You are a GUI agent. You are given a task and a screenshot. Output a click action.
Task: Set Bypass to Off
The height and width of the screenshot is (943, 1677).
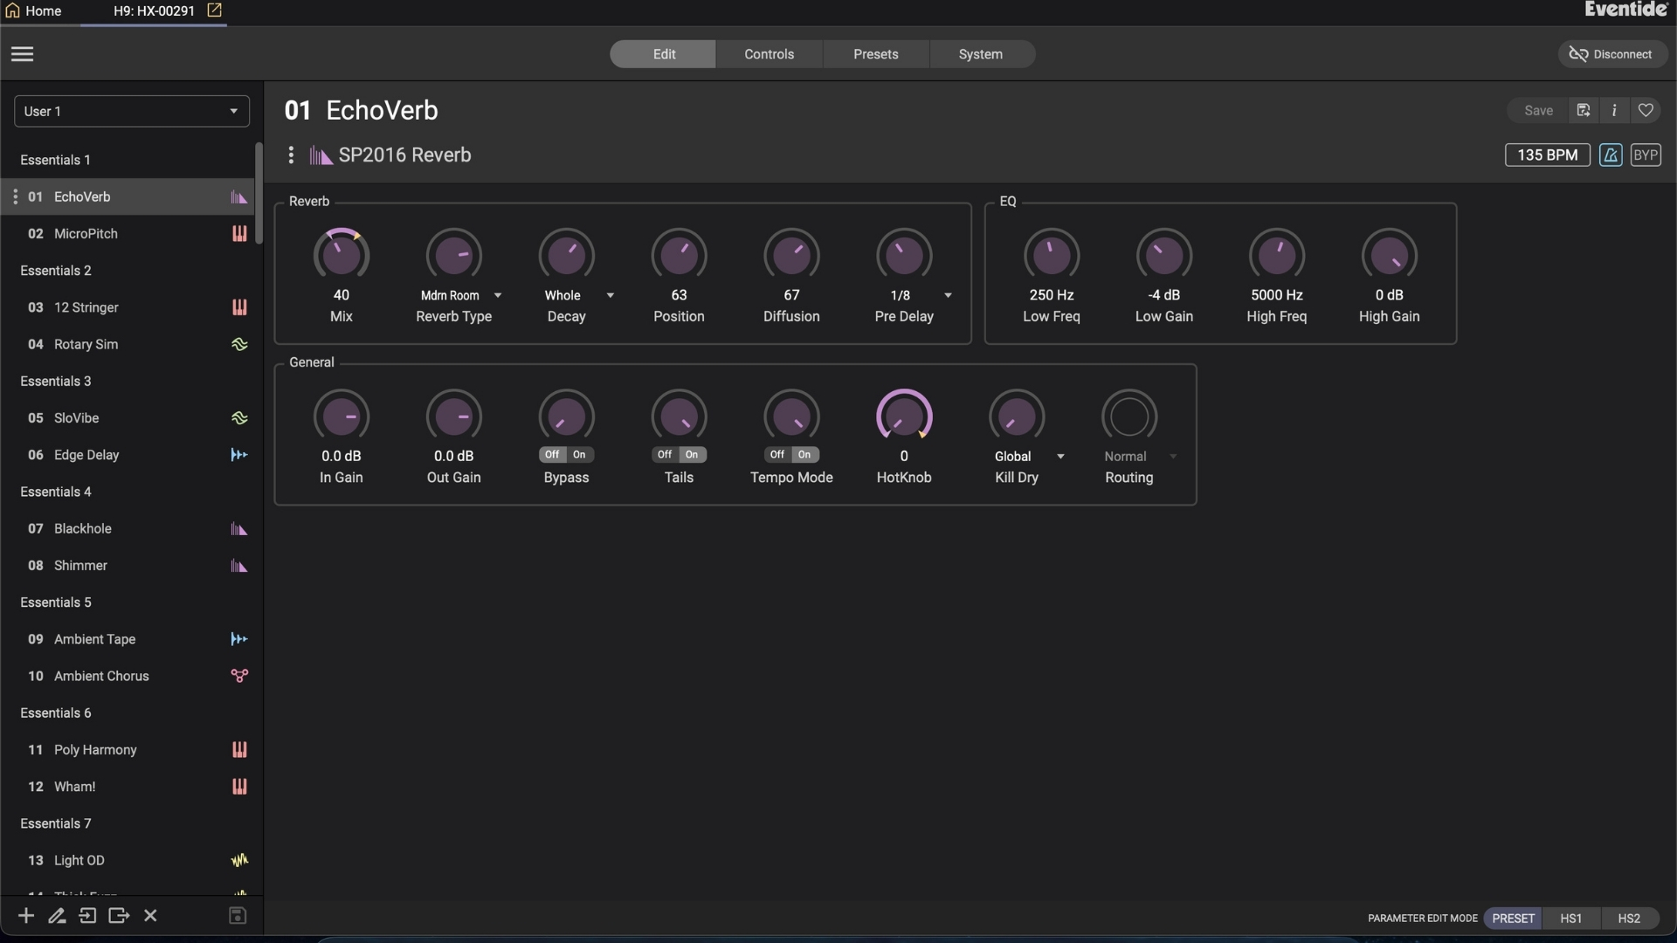552,455
